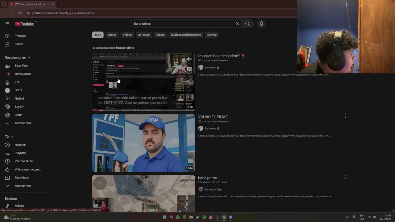Open Instagram from the taskbar
Screen dimensions: 395x222
211,217
